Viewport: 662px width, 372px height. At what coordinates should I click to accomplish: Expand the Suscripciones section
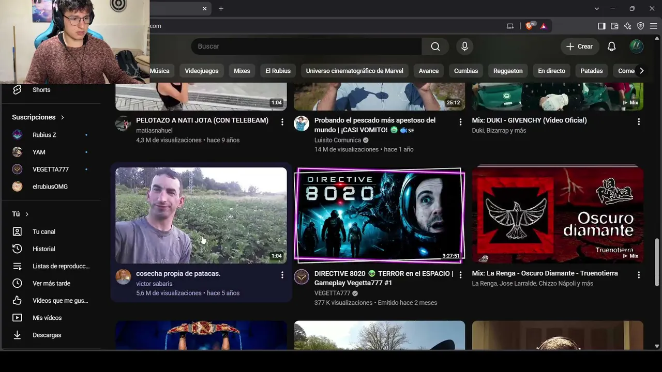(x=38, y=117)
